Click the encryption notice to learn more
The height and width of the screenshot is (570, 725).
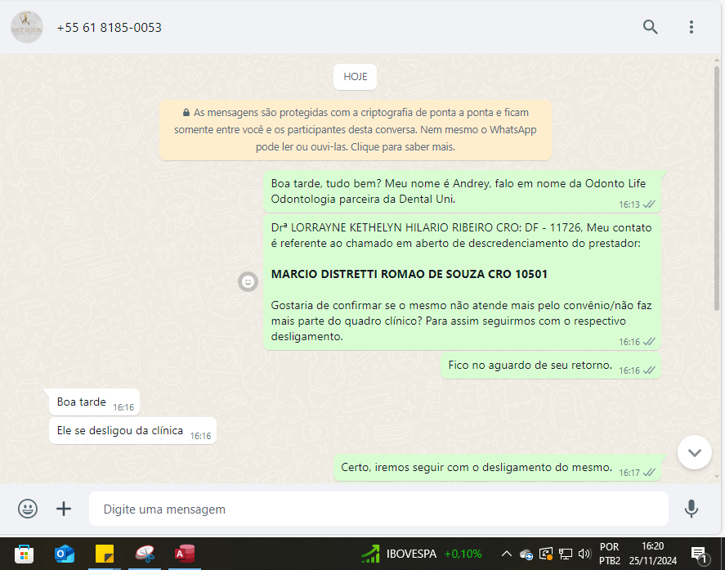point(355,130)
